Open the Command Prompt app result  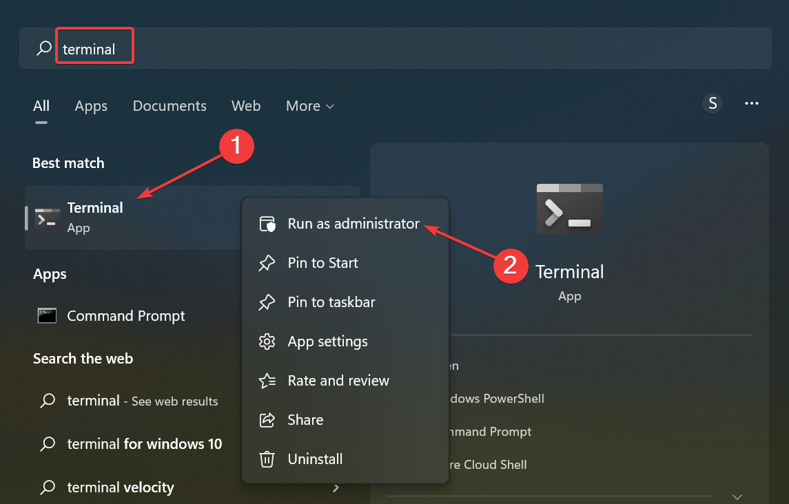[125, 316]
